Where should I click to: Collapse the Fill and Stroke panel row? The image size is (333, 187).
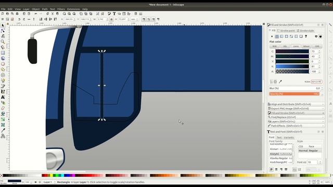point(296,113)
